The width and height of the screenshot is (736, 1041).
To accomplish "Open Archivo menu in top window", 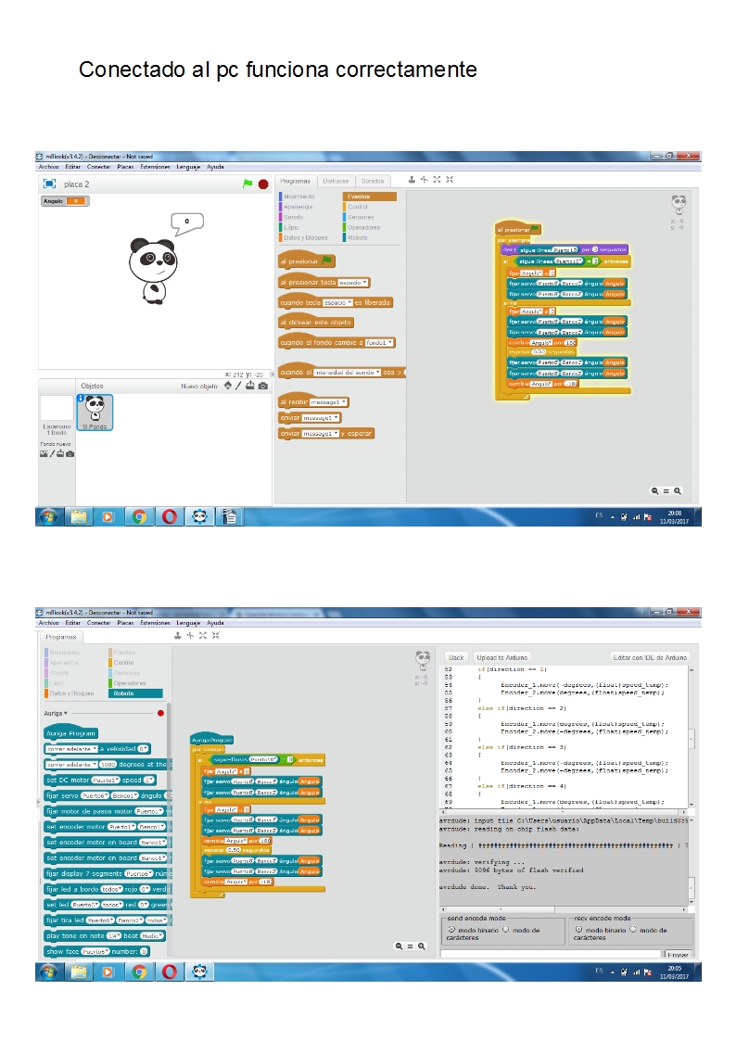I will [x=48, y=167].
